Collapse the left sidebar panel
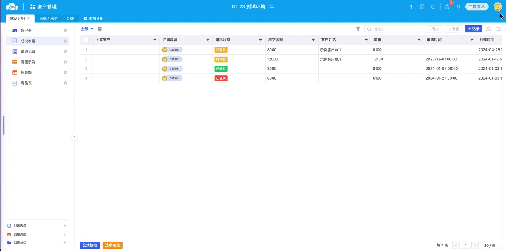This screenshot has height=251, width=506. pyautogui.click(x=74, y=137)
